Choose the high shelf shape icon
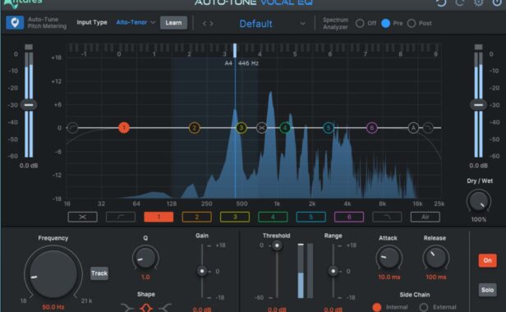 point(164,308)
